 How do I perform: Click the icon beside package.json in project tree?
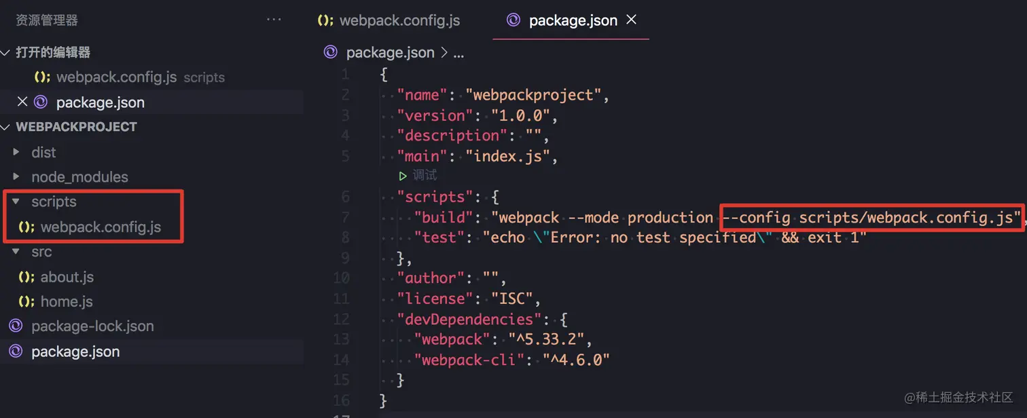16,351
